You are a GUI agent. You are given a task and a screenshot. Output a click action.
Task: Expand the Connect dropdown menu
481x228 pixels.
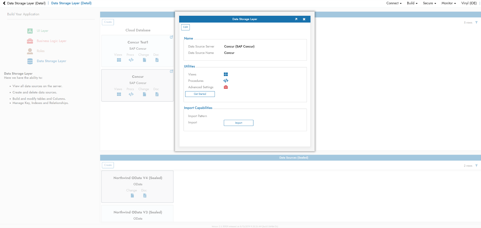394,3
